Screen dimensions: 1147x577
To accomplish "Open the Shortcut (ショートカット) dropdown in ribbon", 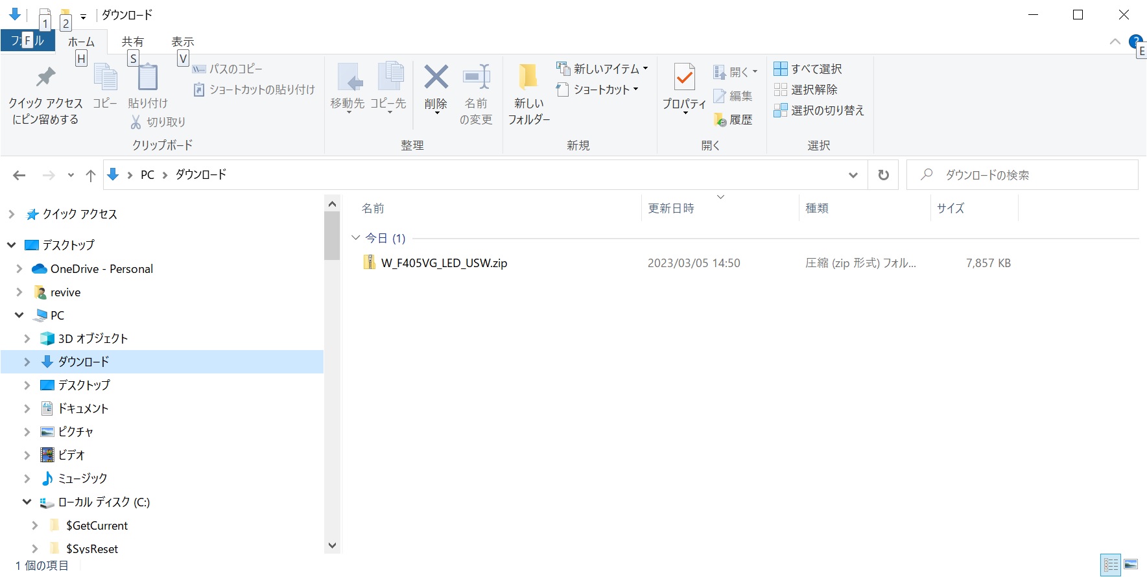I will [597, 89].
